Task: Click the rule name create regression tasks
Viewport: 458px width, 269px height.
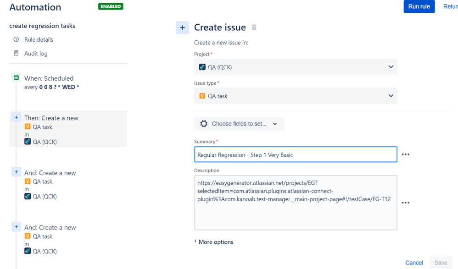Action: click(x=42, y=26)
